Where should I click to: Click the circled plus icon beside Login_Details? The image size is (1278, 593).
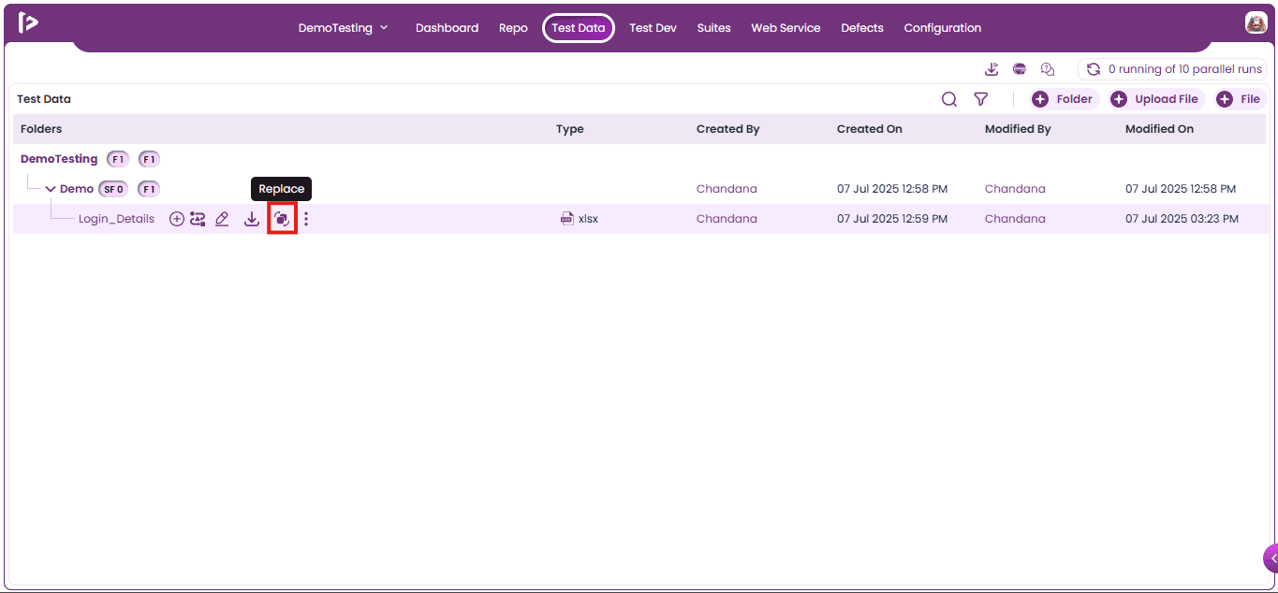[176, 219]
